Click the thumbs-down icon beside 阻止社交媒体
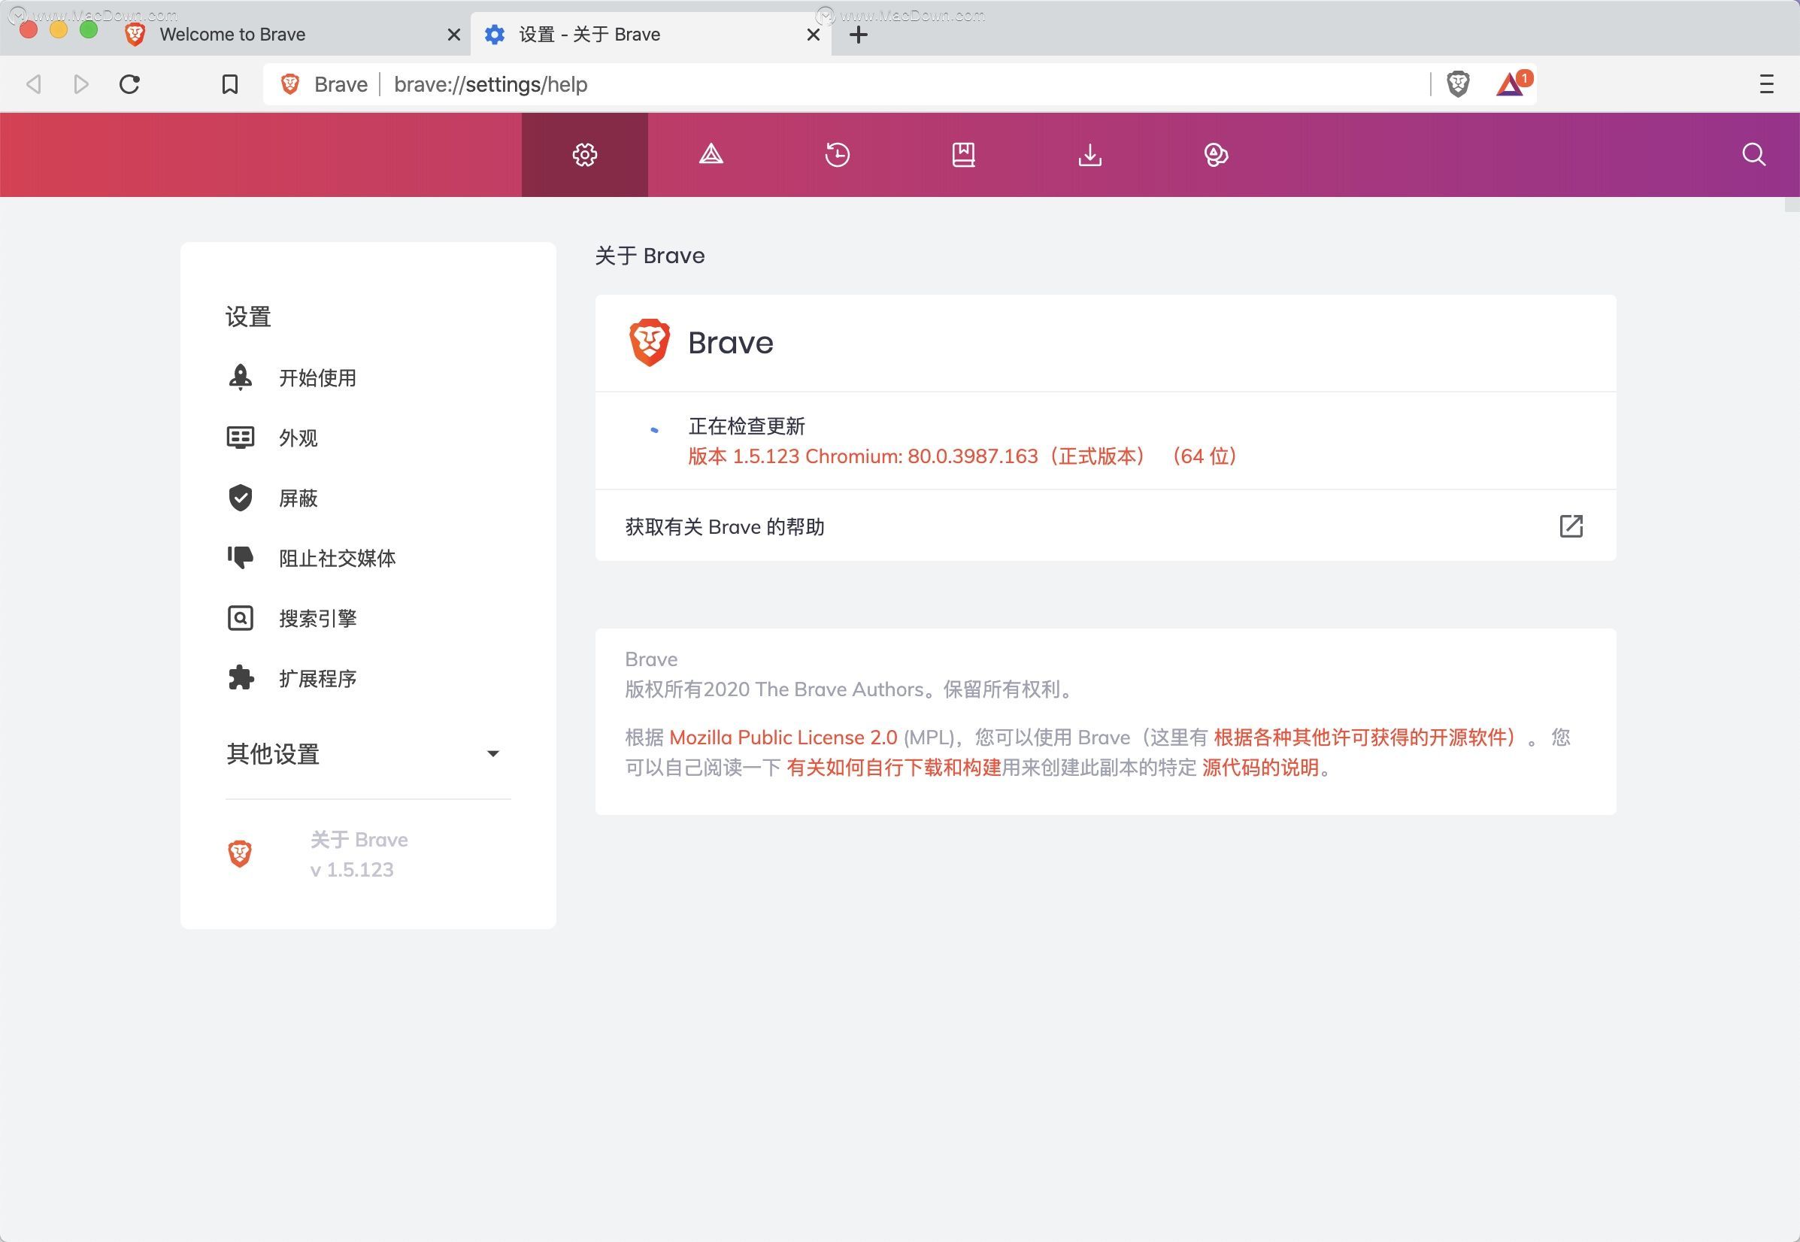This screenshot has height=1242, width=1800. tap(241, 557)
